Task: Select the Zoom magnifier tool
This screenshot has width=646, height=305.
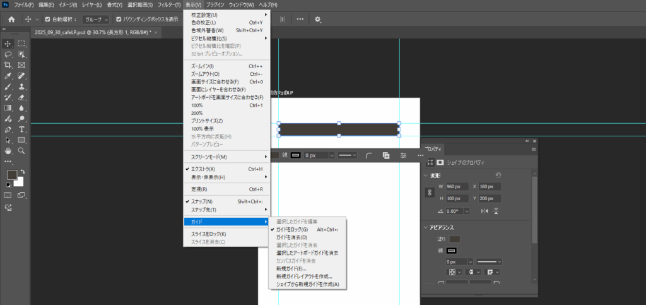Action: (x=21, y=151)
